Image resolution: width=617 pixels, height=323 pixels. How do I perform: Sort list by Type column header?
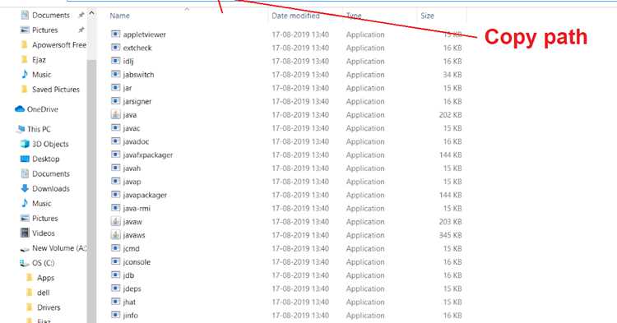point(354,16)
